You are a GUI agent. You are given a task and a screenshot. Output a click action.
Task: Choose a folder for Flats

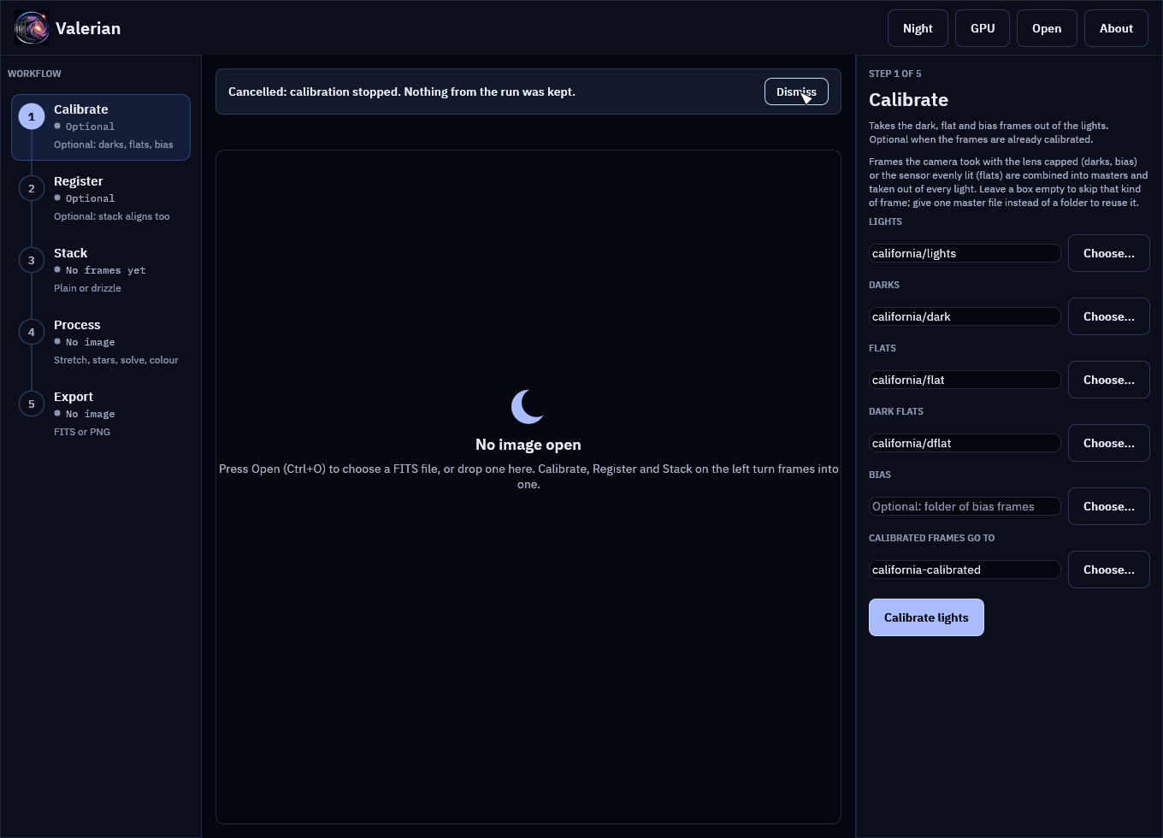pyautogui.click(x=1109, y=380)
